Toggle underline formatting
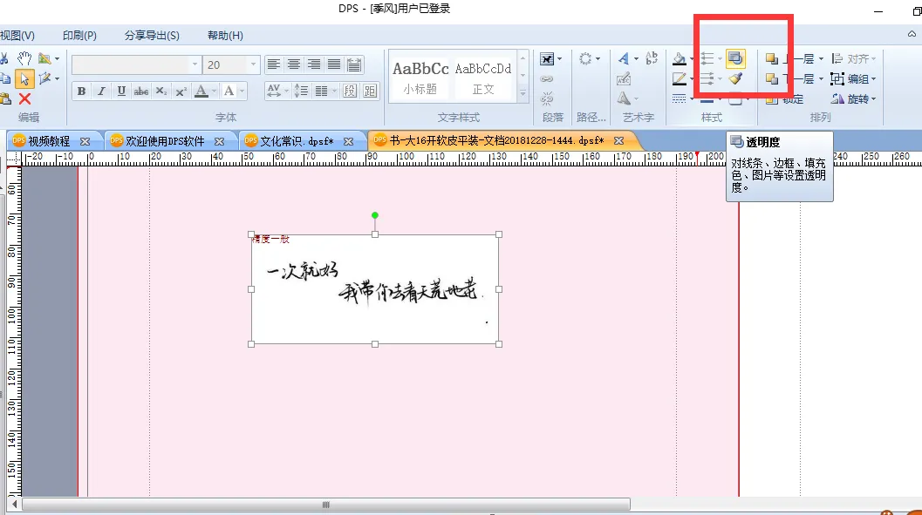 click(121, 91)
